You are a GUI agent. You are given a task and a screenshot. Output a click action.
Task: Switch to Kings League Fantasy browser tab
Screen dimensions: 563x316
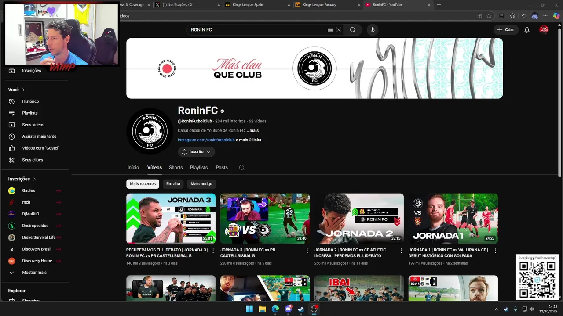(x=327, y=4)
